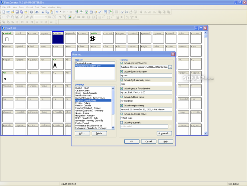Click the postscript name input field
The width and height of the screenshot is (247, 186).
[x=146, y=118]
